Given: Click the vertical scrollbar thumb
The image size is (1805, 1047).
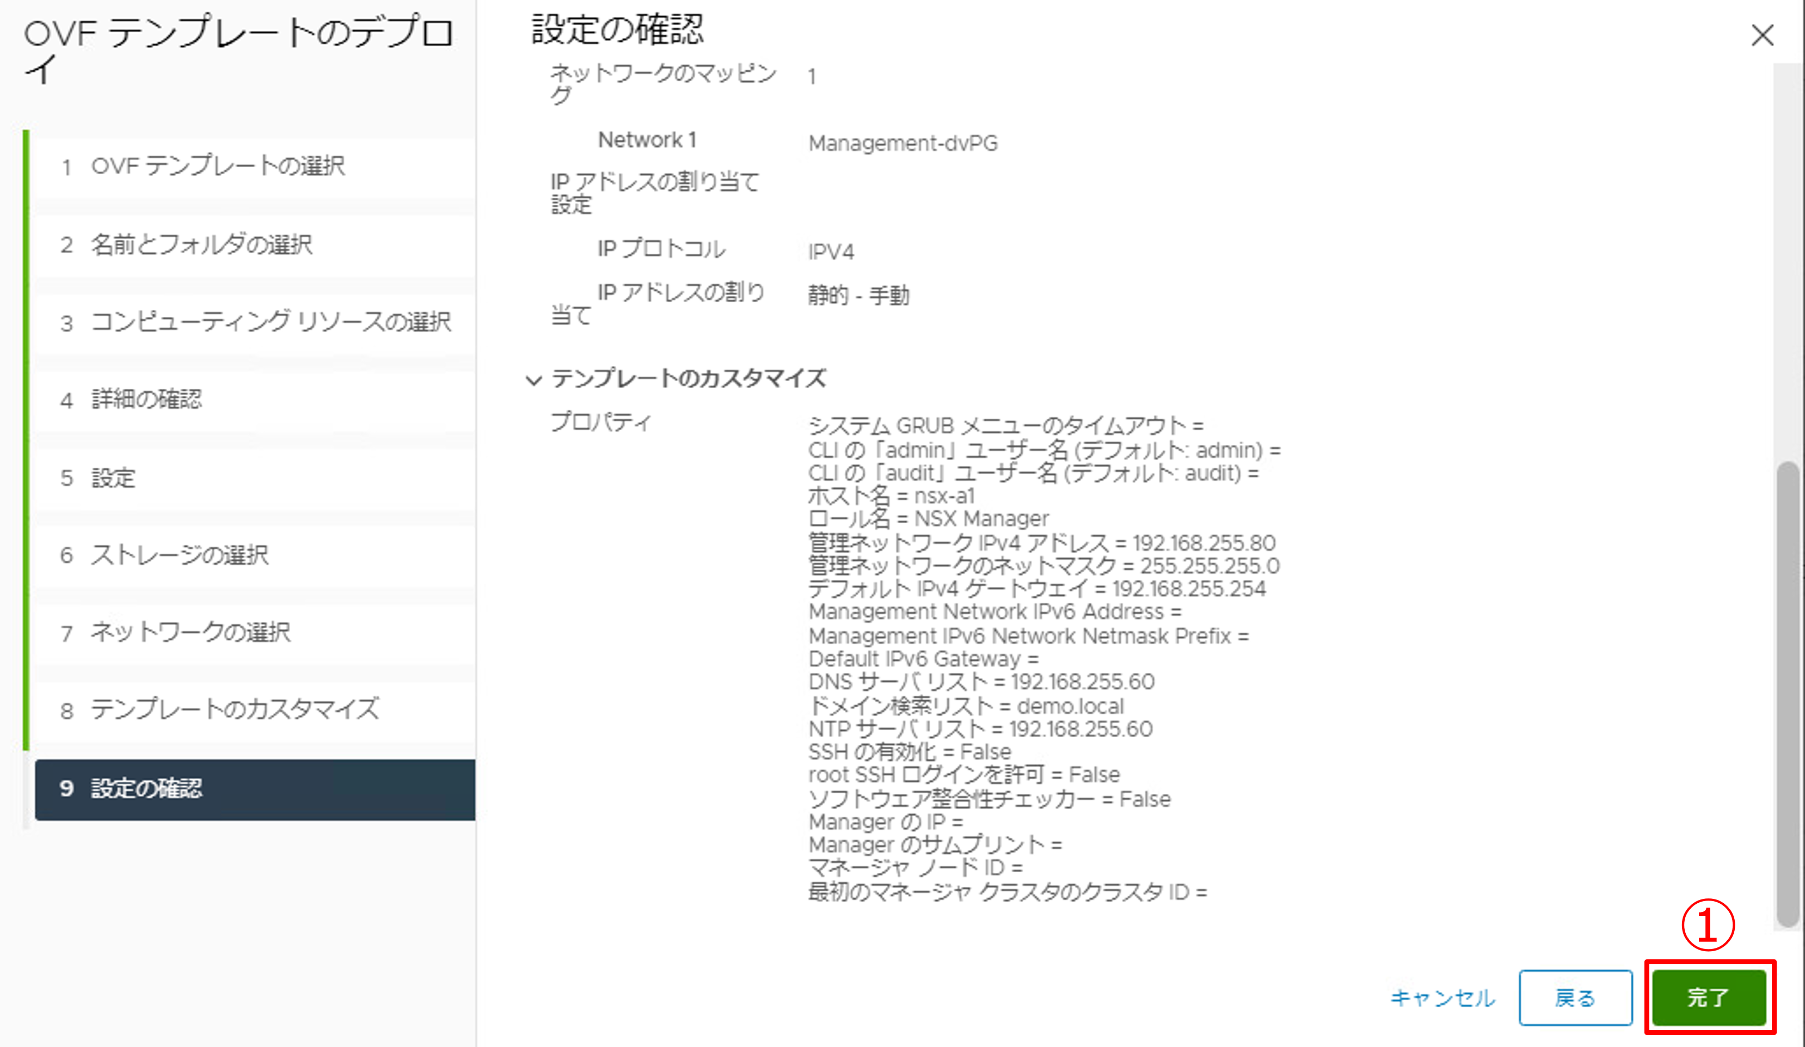Looking at the screenshot, I should 1788,695.
